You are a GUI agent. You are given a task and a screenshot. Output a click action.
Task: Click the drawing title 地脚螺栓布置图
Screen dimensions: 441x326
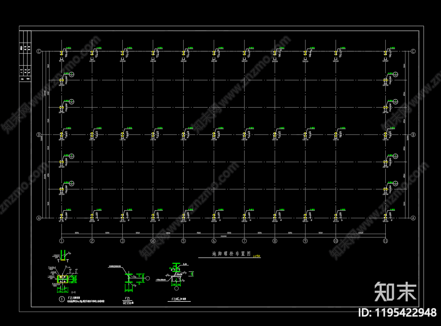[231, 254]
